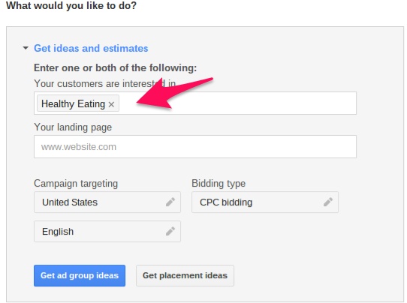The width and height of the screenshot is (407, 303).
Task: Click the Campaign targeting label
Action: tap(76, 184)
